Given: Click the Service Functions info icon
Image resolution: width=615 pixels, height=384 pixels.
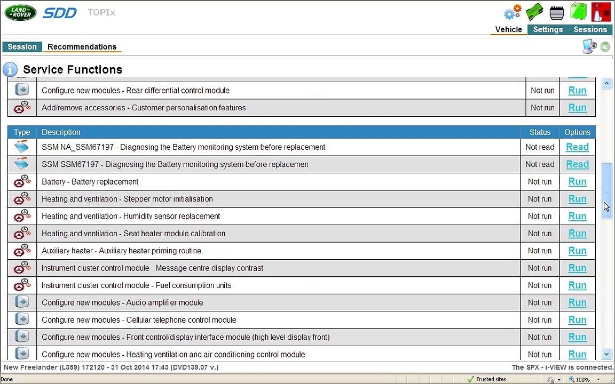Looking at the screenshot, I should coord(10,70).
